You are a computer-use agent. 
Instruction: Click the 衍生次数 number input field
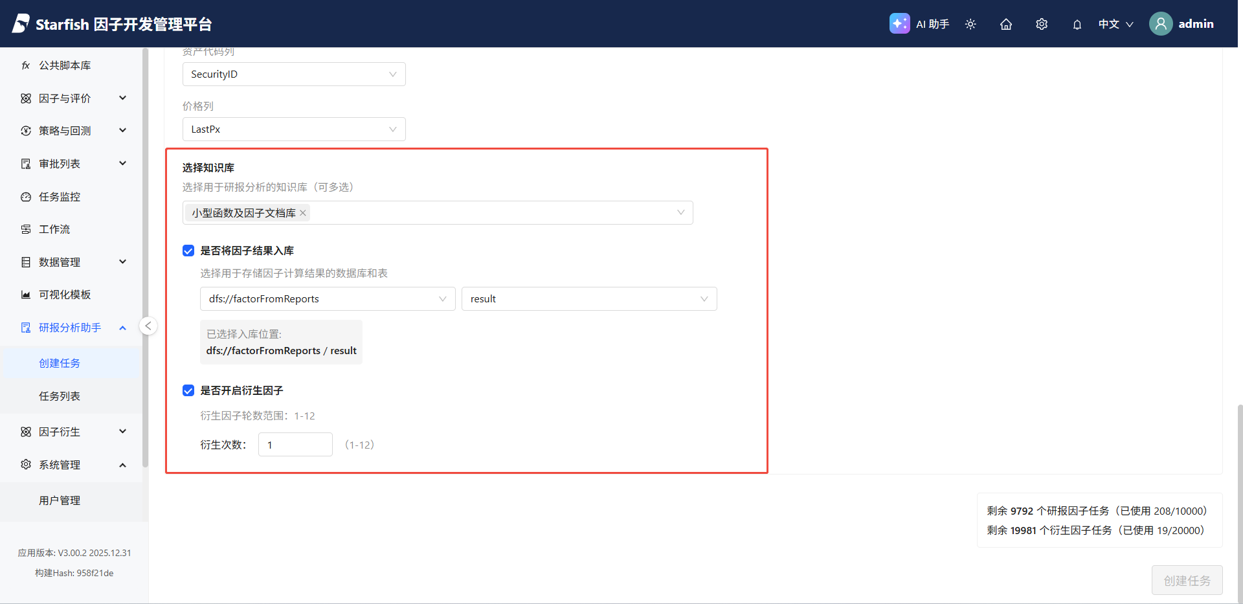coord(295,445)
